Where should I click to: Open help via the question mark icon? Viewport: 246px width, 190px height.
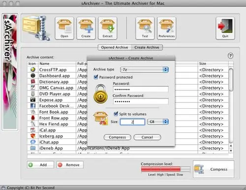click(230, 56)
